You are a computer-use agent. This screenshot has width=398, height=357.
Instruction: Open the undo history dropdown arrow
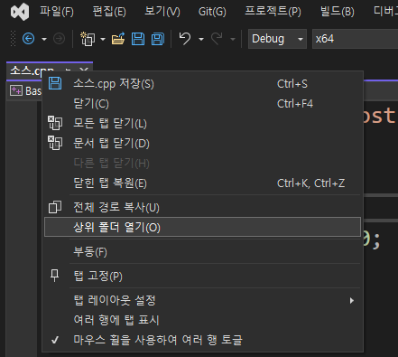(x=201, y=39)
